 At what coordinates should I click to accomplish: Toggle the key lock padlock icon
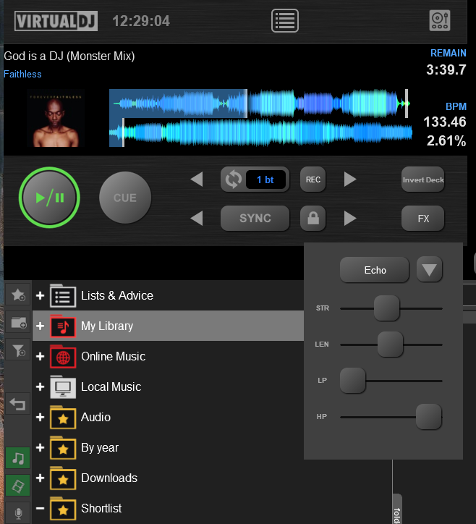(313, 219)
